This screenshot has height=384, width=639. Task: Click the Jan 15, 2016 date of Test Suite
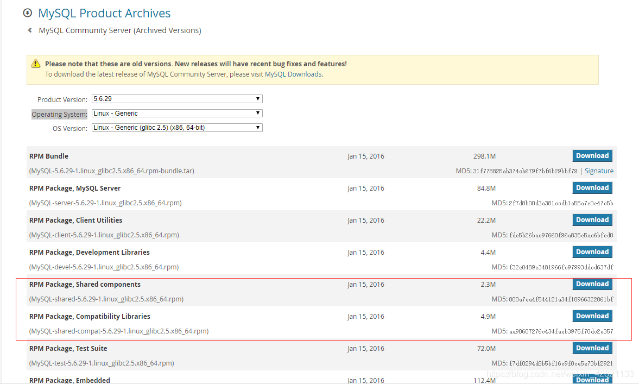click(365, 349)
